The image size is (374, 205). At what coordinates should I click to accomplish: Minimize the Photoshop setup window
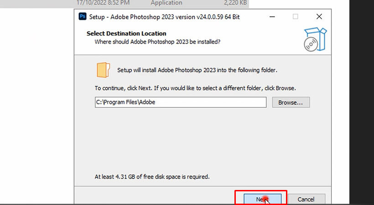[273, 16]
